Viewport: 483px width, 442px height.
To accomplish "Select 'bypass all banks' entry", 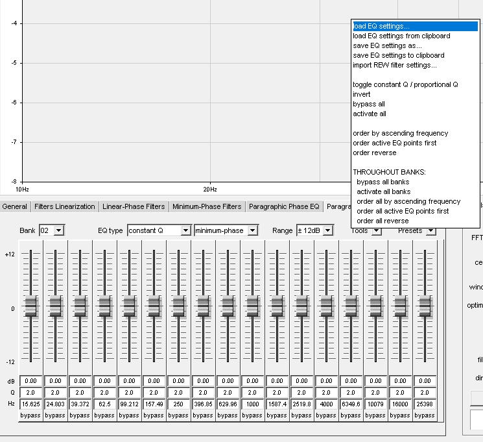I will (383, 182).
